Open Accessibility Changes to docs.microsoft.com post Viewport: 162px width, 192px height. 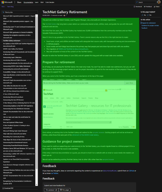point(17,72)
